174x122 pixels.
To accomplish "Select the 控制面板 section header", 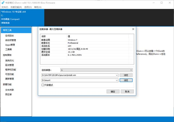I will (7, 55).
